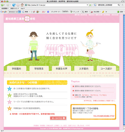This screenshot has width=125, height=132.
Task: Click the boy hairdresser illustration
Action: [33, 46]
